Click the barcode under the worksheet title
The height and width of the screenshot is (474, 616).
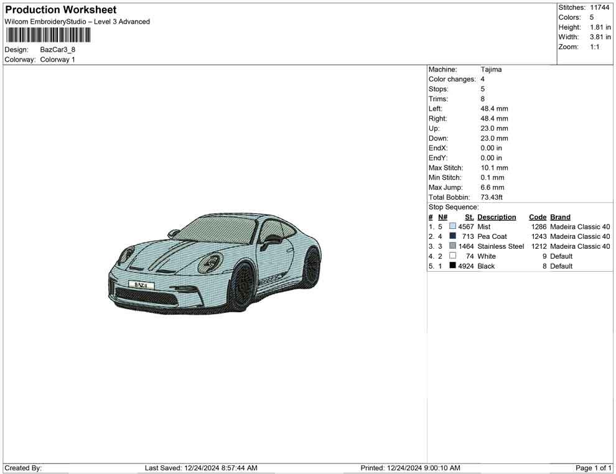click(48, 35)
